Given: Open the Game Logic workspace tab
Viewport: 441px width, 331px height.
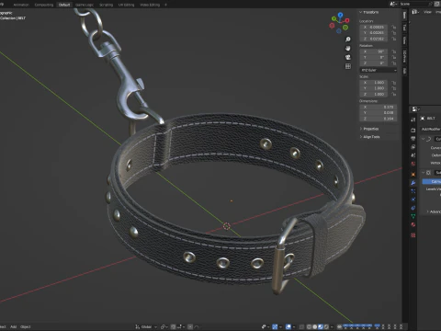Looking at the screenshot, I should pyautogui.click(x=85, y=5).
